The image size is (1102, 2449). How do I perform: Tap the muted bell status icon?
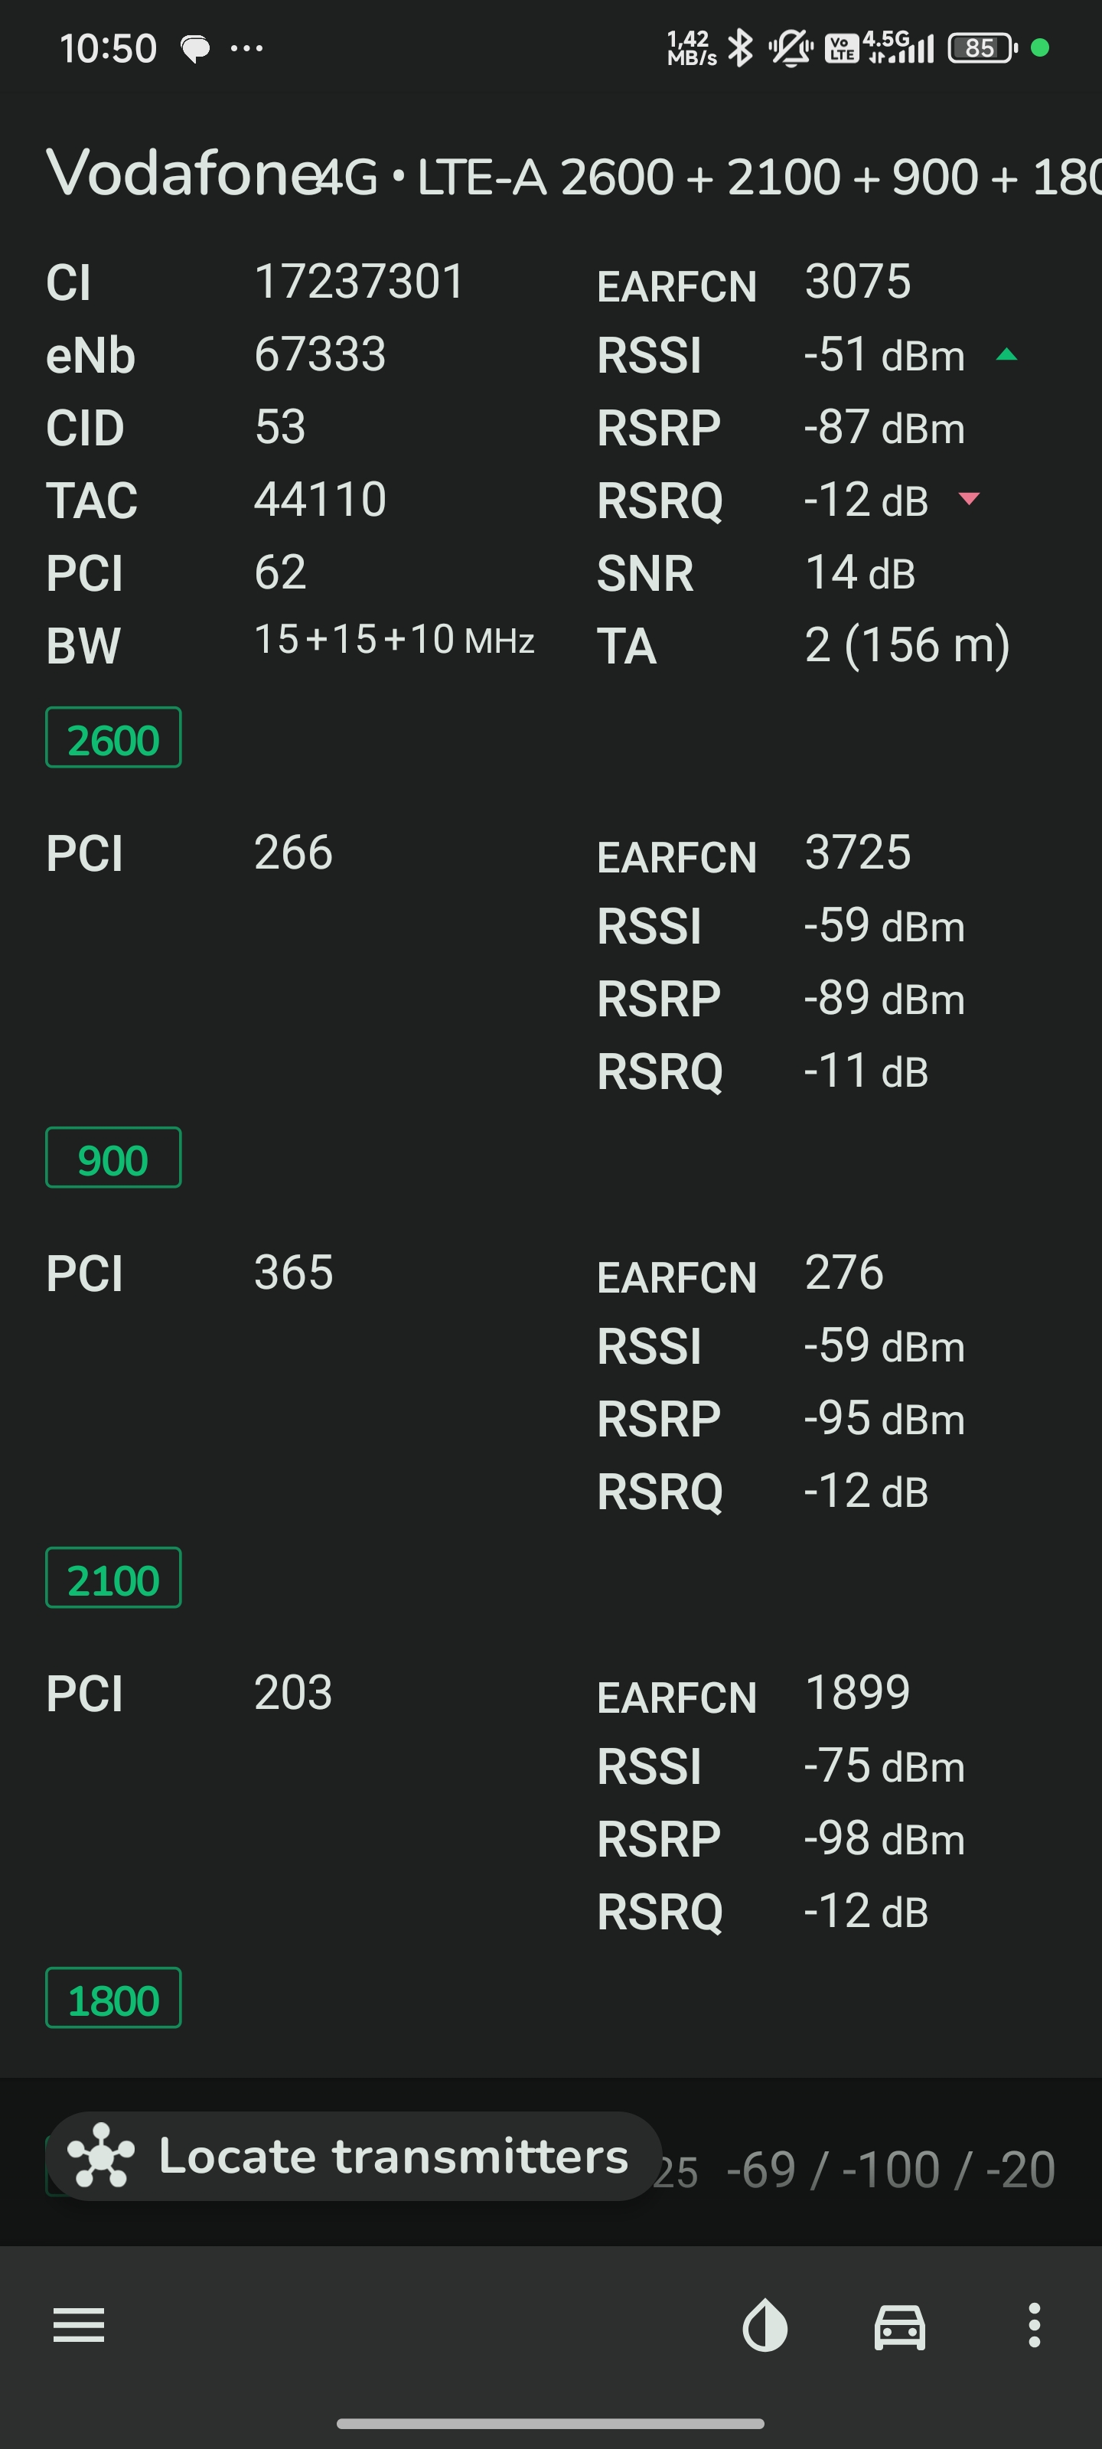pyautogui.click(x=790, y=47)
